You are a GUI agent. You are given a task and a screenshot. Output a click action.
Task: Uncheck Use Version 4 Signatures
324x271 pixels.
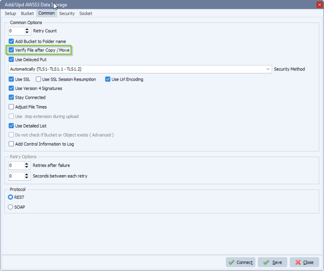(11, 88)
